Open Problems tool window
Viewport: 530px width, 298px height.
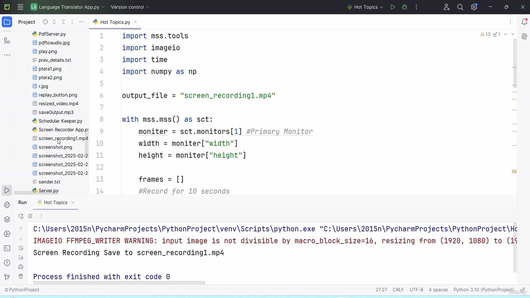click(7, 263)
